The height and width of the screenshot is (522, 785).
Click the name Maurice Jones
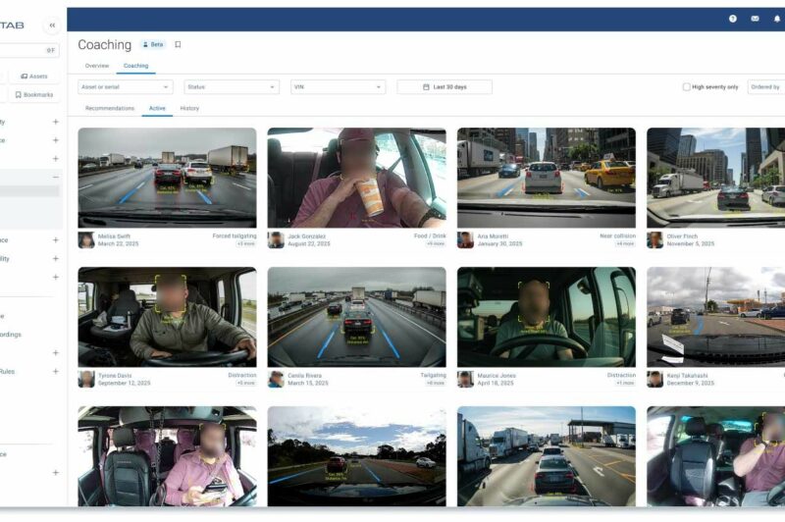(497, 376)
